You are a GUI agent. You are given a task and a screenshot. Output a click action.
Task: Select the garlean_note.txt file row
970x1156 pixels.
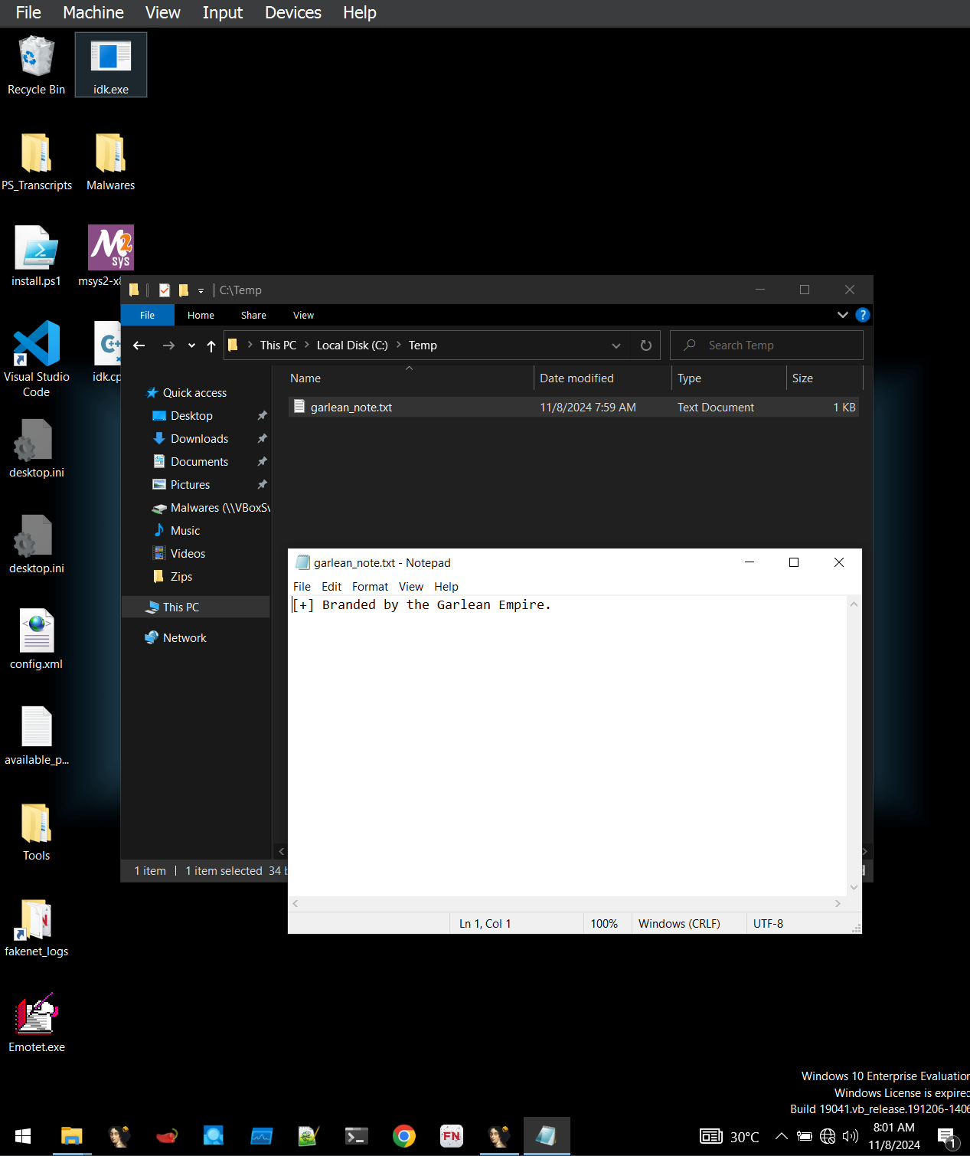click(x=573, y=408)
